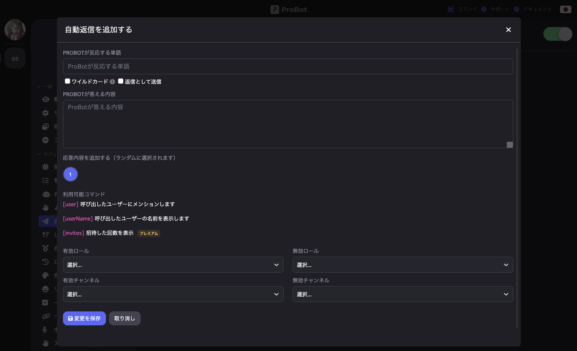Click the ProBotが反応する単語 input field
This screenshot has width=577, height=351.
[x=288, y=66]
